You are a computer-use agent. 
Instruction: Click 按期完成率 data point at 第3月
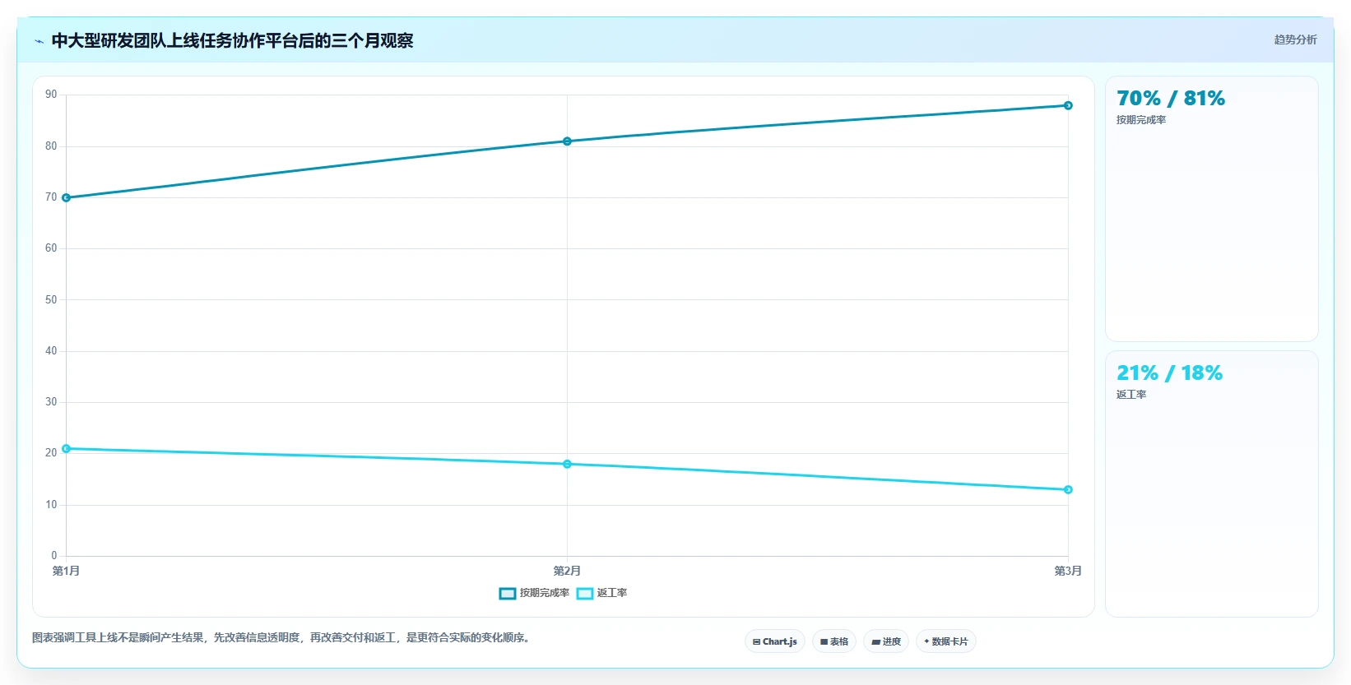pyautogui.click(x=1068, y=105)
